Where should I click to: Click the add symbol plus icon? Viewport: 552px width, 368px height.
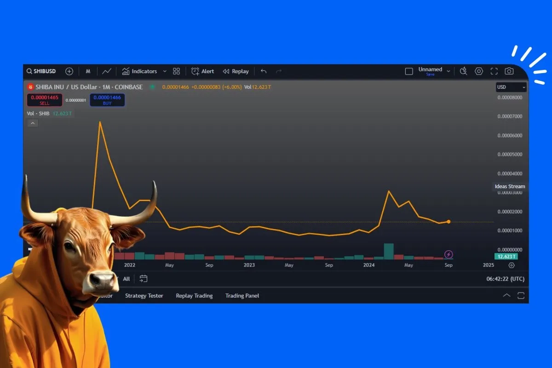(x=69, y=71)
